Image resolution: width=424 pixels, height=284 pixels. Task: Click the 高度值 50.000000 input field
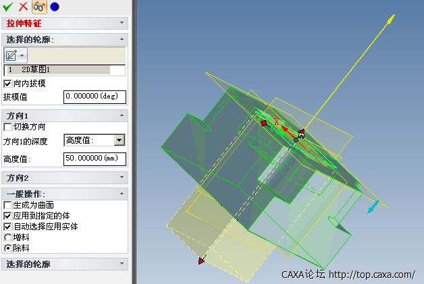[x=95, y=159]
